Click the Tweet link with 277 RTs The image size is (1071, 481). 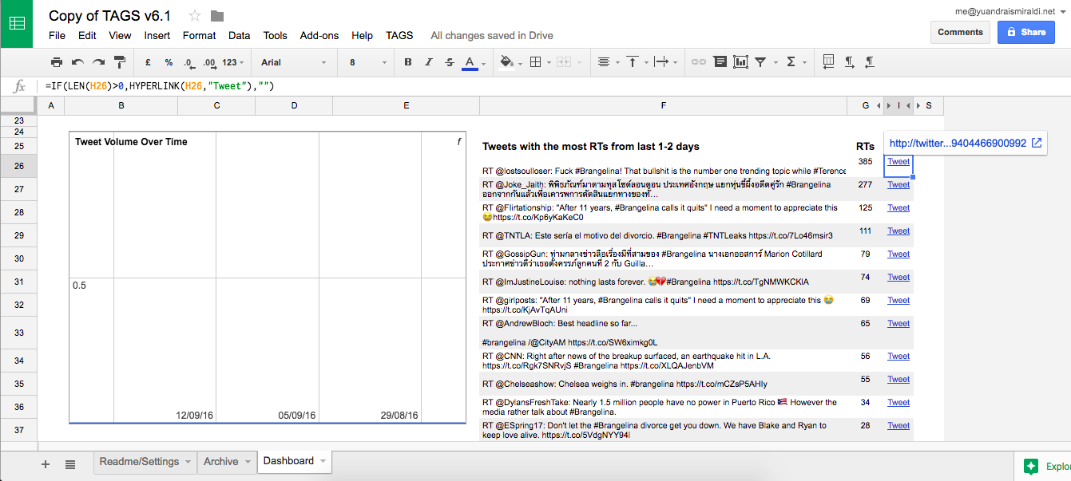[x=898, y=184]
